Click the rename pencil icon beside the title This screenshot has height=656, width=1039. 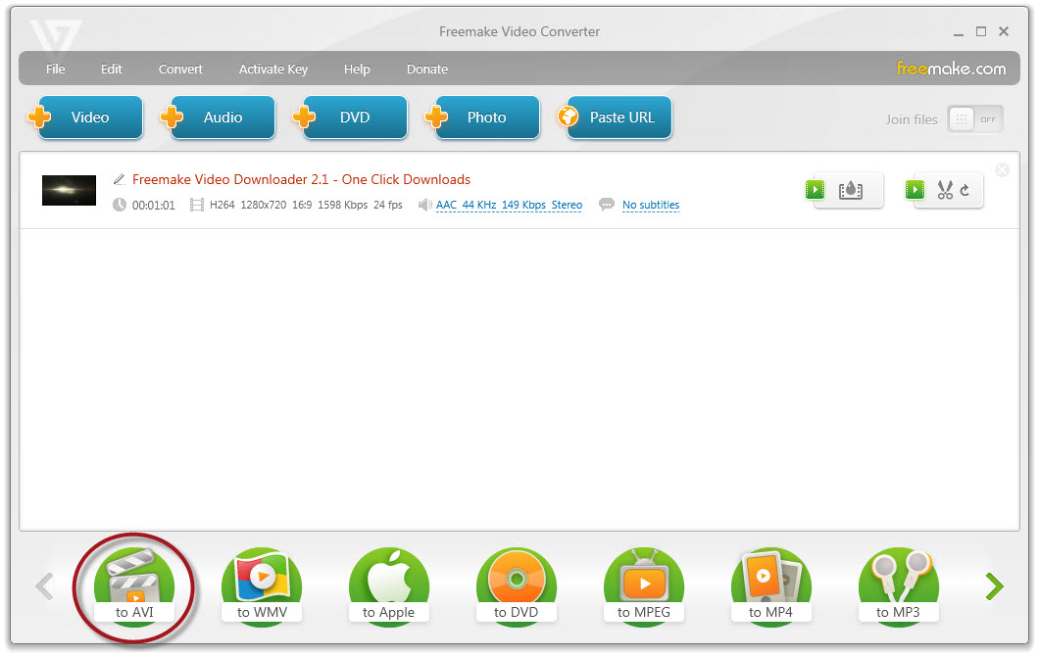(119, 179)
